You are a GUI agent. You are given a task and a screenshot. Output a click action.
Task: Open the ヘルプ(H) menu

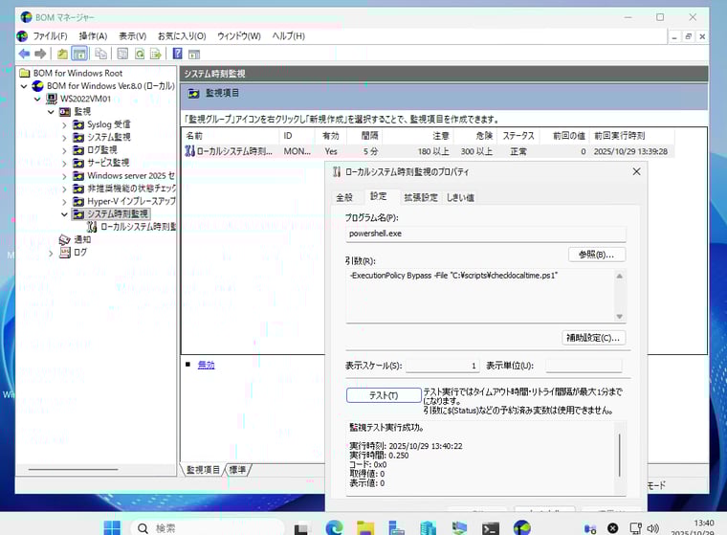[x=288, y=35]
